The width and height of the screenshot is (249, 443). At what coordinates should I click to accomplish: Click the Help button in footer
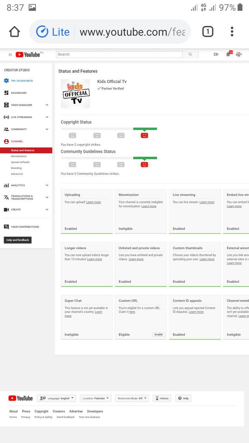183,398
